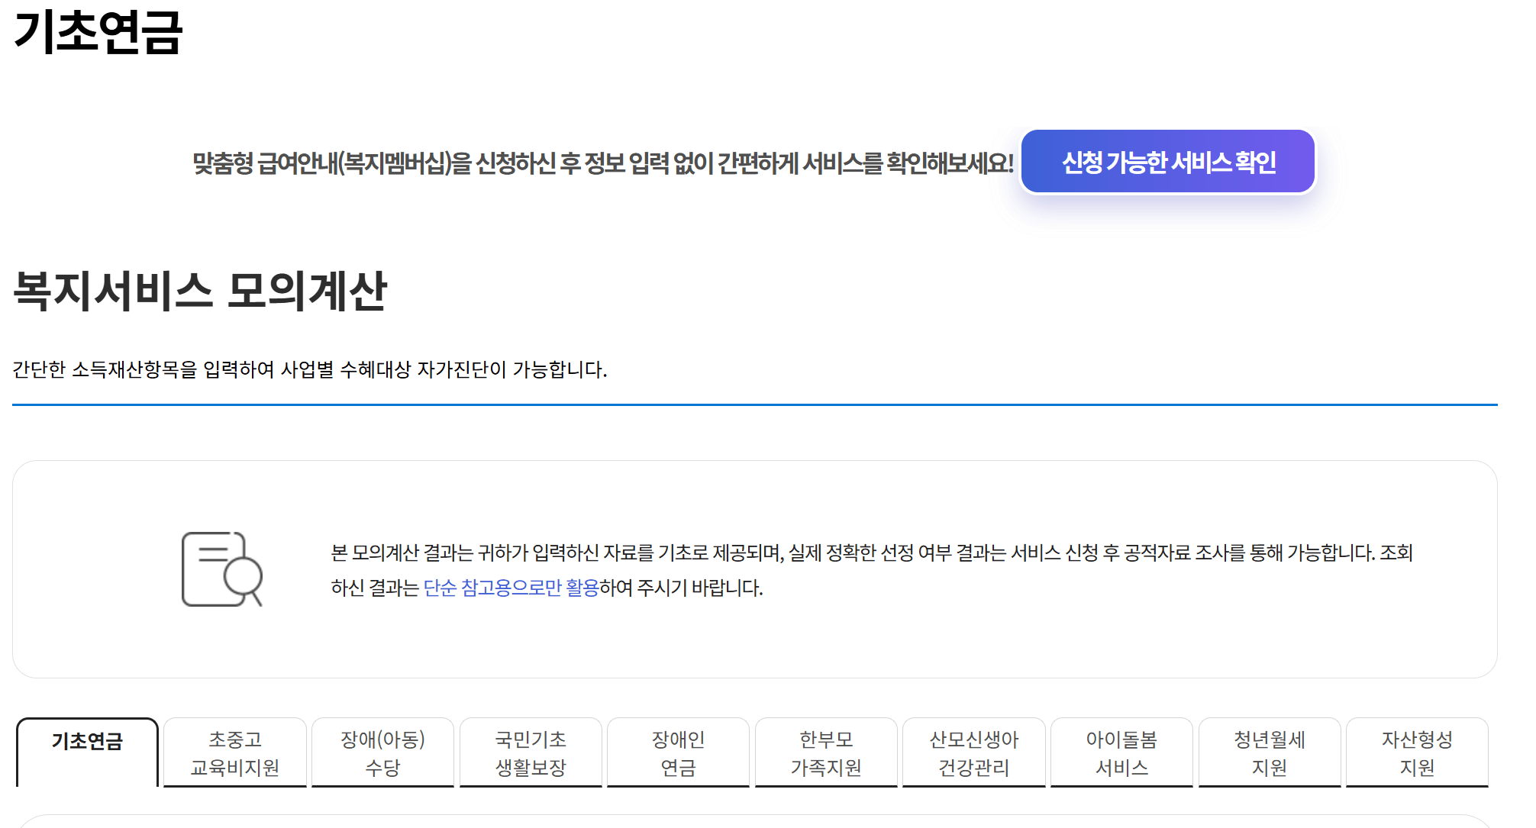
Task: Click the 신청 가능한 서비스 확인 button
Action: pyautogui.click(x=1167, y=161)
